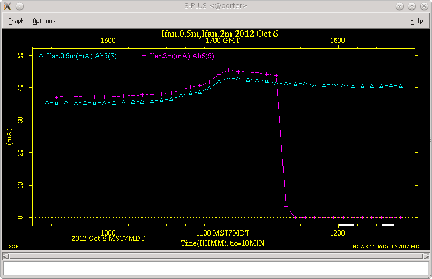This screenshot has width=432, height=279.
Task: Click the command input field at the bottom
Action: click(215, 267)
